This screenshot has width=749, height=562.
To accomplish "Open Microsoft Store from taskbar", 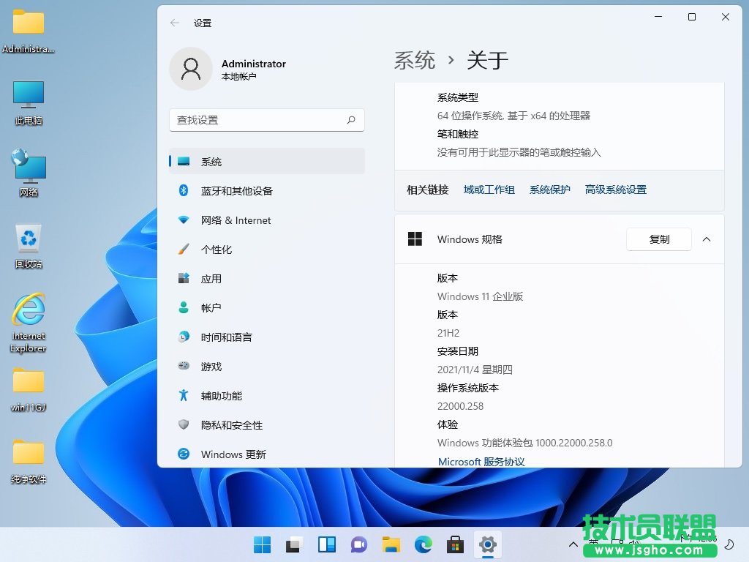I will [x=456, y=544].
